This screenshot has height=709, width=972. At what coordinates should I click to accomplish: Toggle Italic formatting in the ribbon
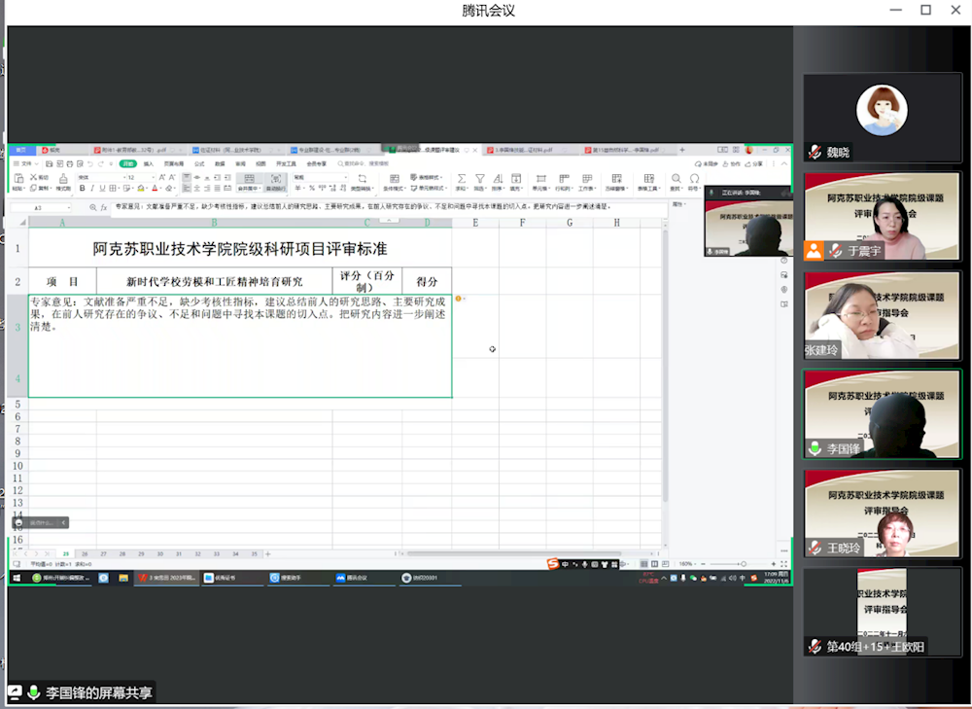92,188
